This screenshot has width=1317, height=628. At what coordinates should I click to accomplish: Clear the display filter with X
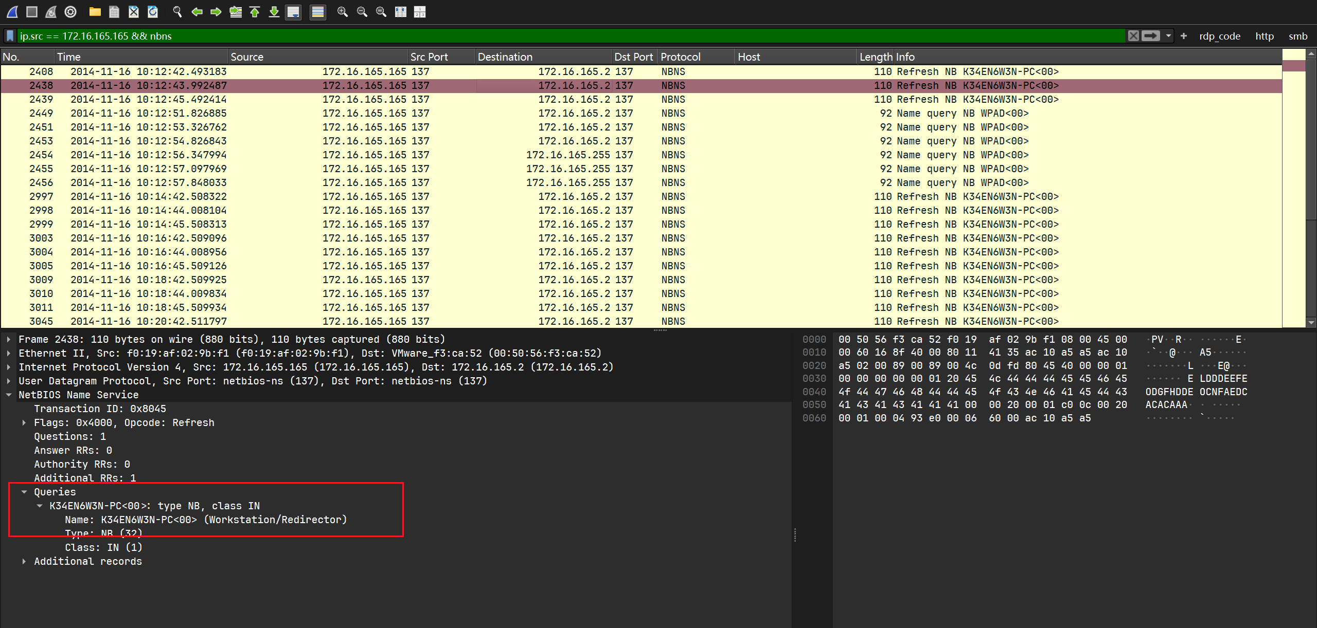[x=1133, y=36]
